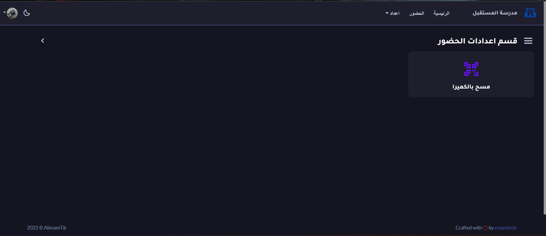Screen dimensions: 546x236
Task: Click the school building logo icon
Action: coord(530,13)
